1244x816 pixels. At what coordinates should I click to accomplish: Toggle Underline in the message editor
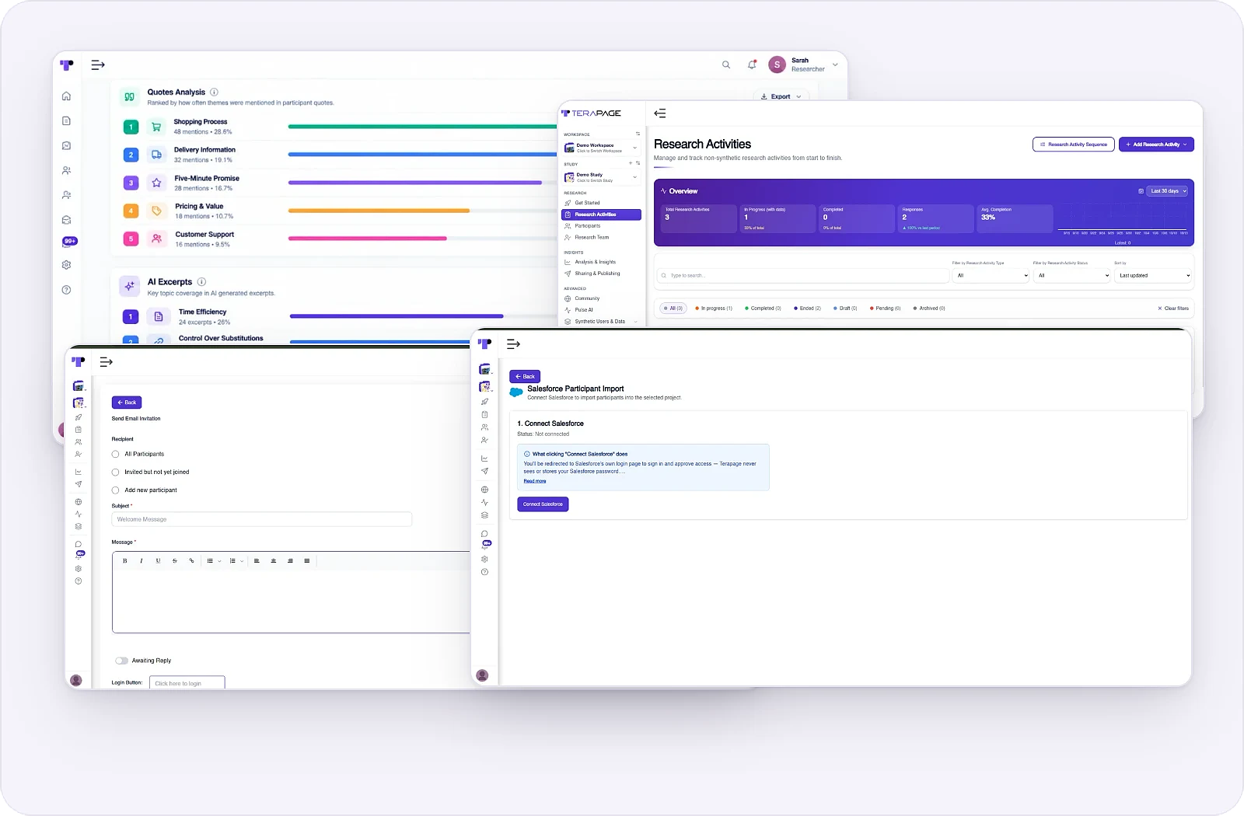pyautogui.click(x=158, y=560)
